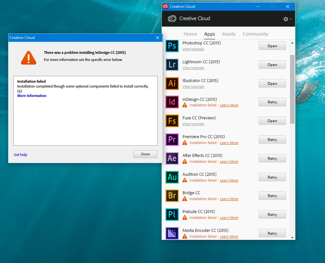325x263 pixels.
Task: Learn More about Prelude failure
Action: coord(229,218)
